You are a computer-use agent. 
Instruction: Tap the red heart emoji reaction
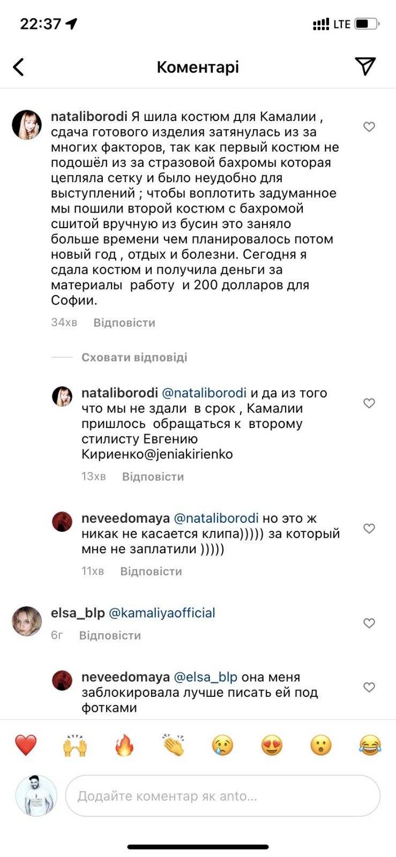tap(25, 745)
